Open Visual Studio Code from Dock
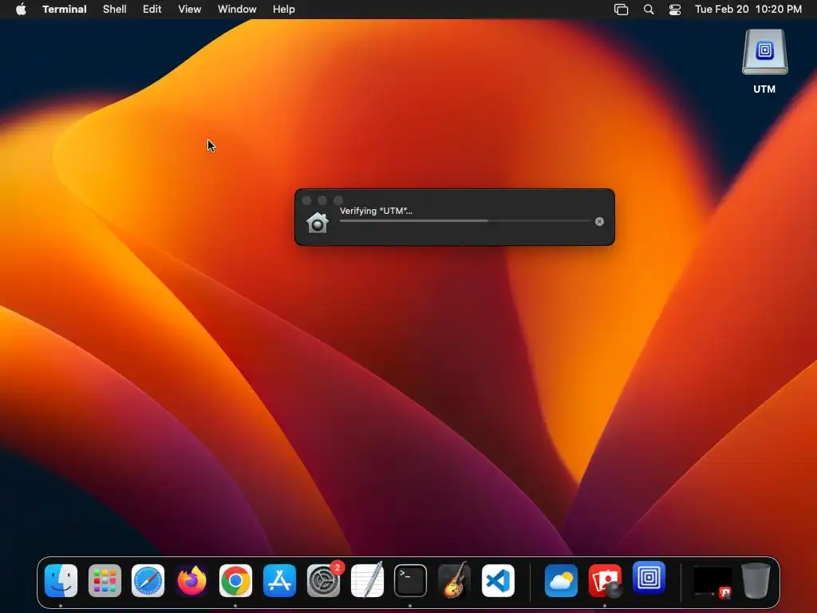Screen dimensions: 817x613 pos(498,581)
